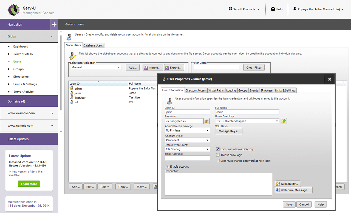Image resolution: width=351 pixels, height=213 pixels.
Task: Click the Import button arrow icon
Action: 146,68
